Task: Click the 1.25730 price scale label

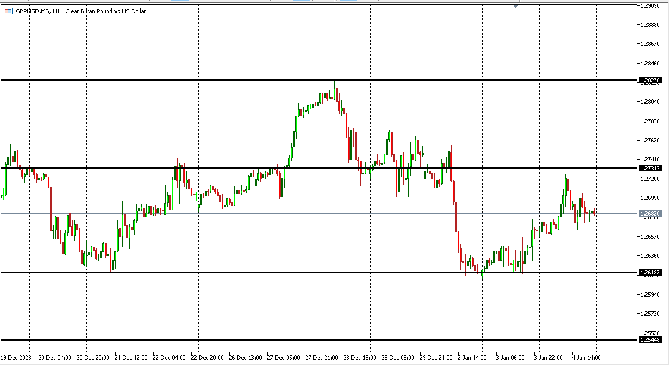Action: [650, 314]
